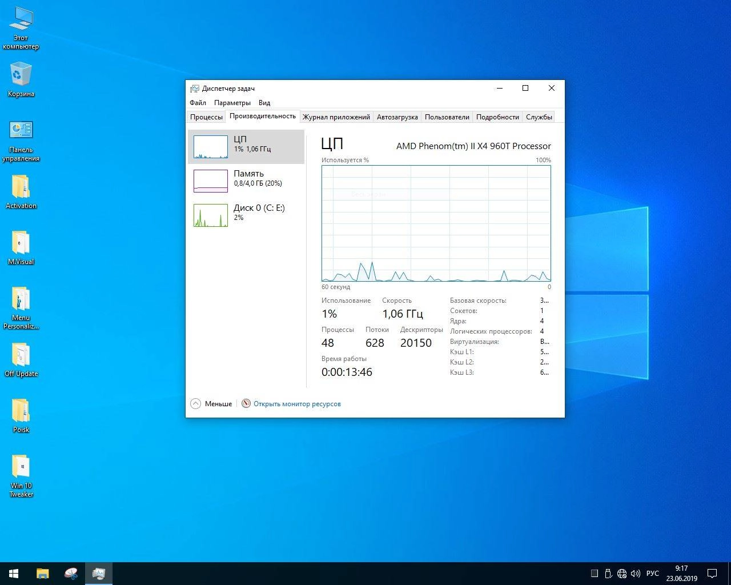
Task: Open the Вид menu
Action: (x=264, y=103)
